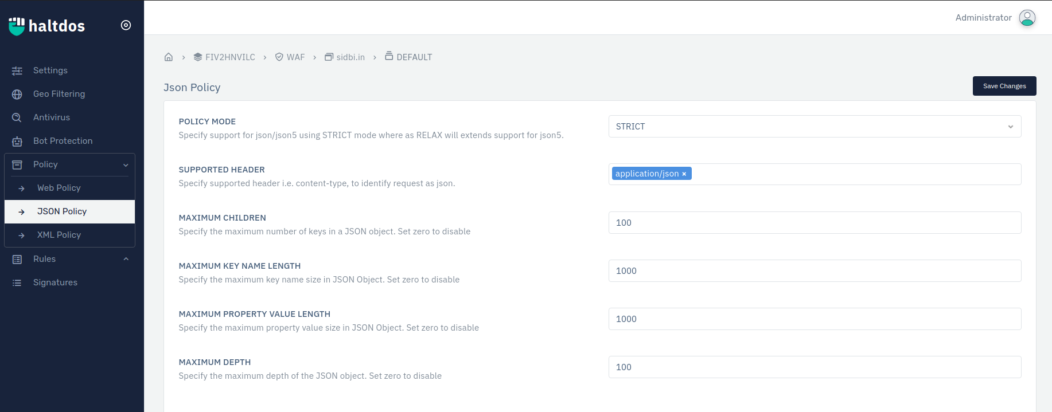
Task: Click the arrow icon beside JSON Policy
Action: coord(21,211)
